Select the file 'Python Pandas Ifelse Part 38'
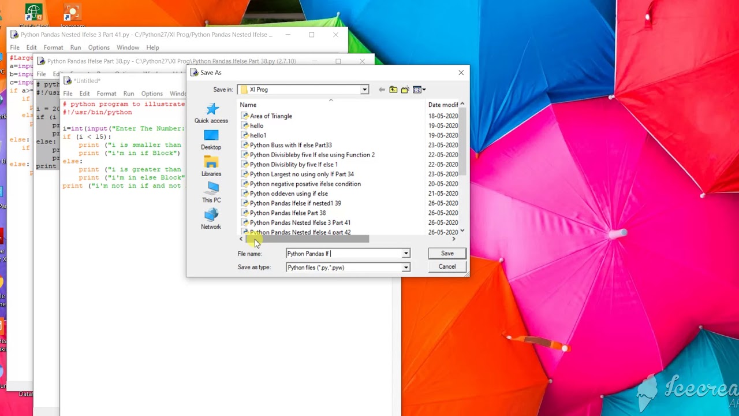The height and width of the screenshot is (416, 739). (288, 213)
